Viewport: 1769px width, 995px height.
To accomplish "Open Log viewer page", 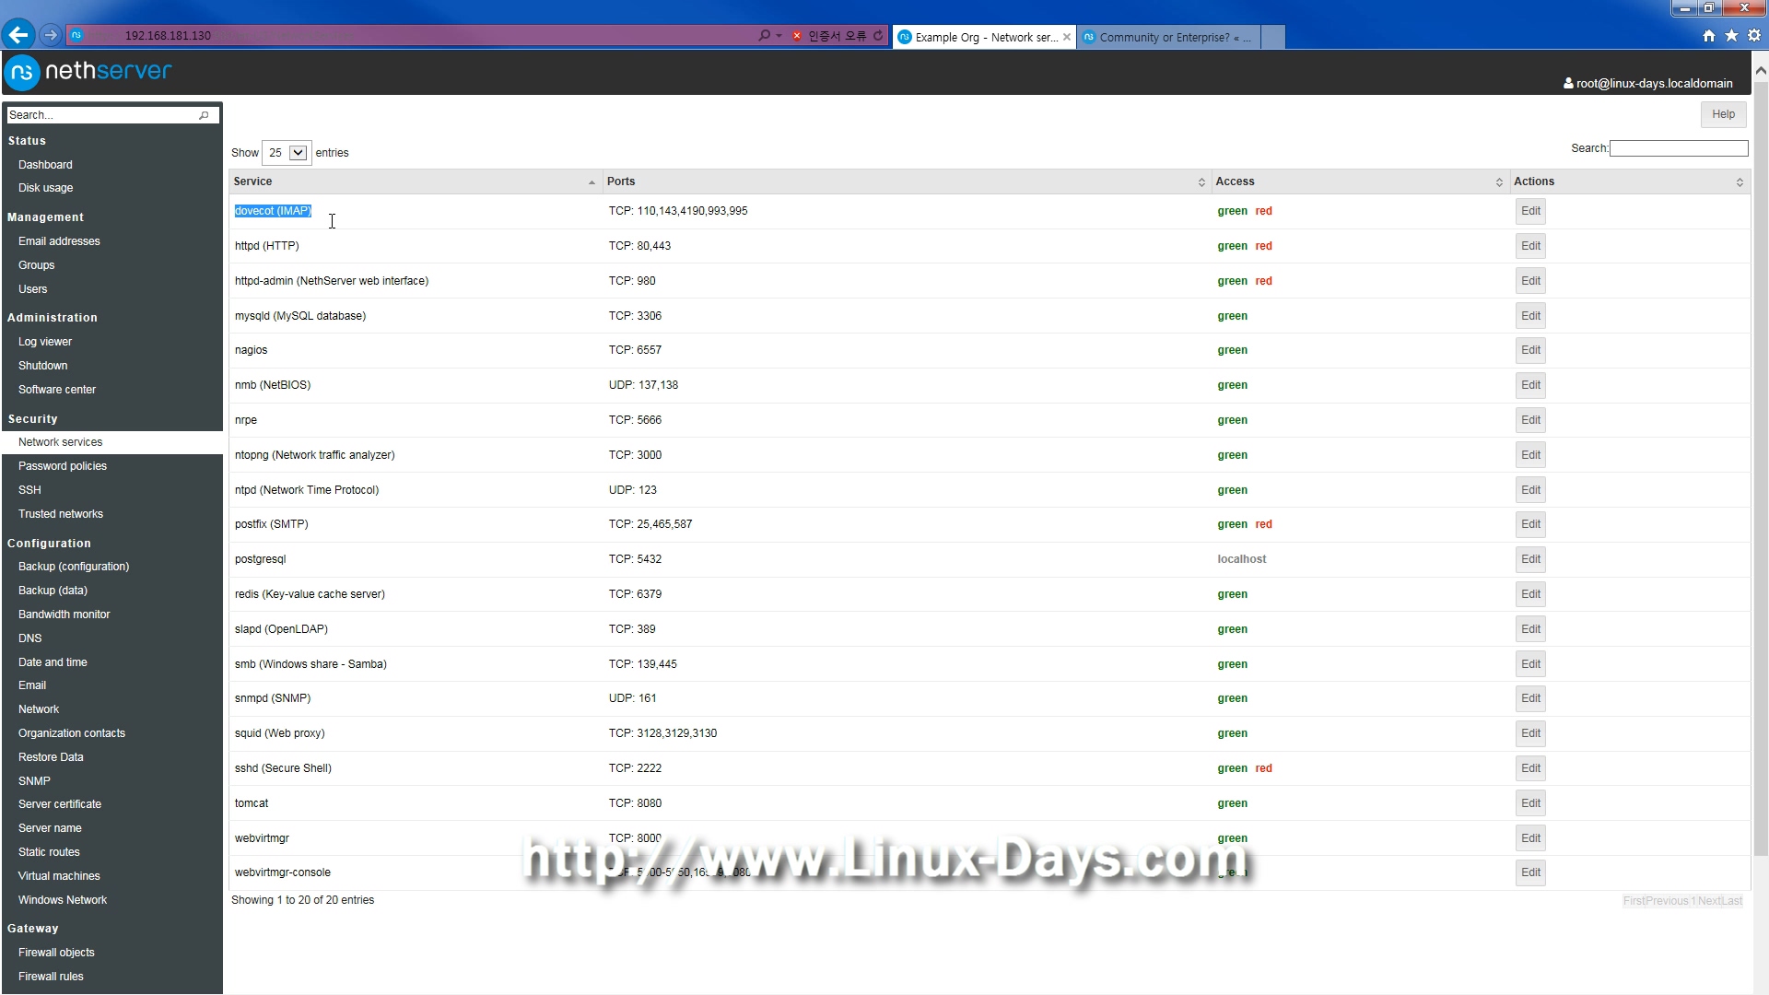I will 45,342.
